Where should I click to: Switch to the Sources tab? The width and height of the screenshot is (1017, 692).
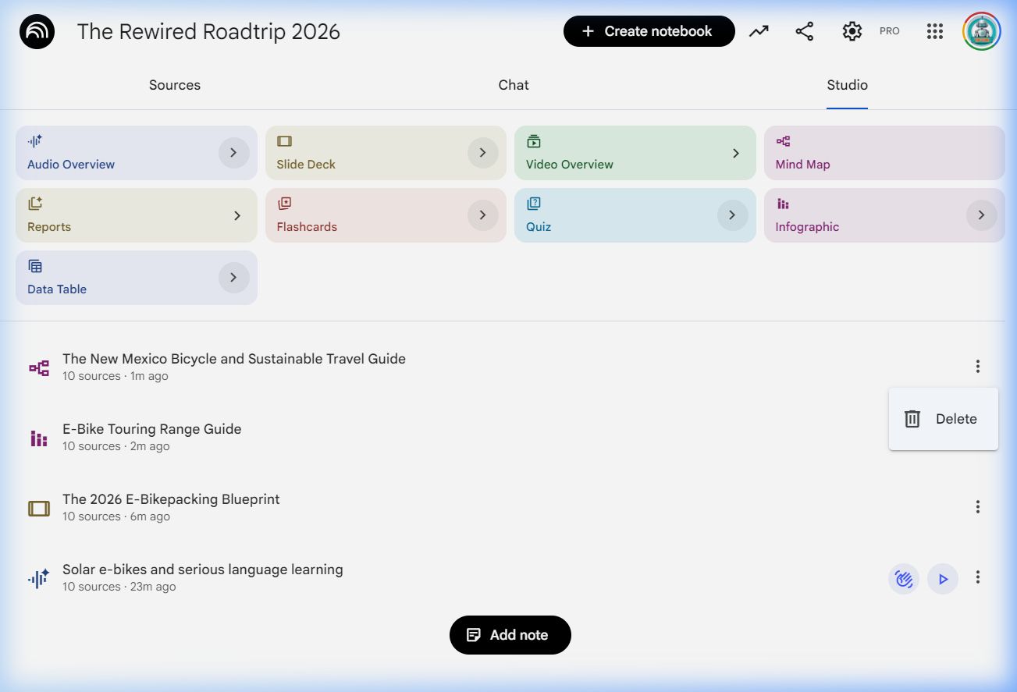coord(175,85)
